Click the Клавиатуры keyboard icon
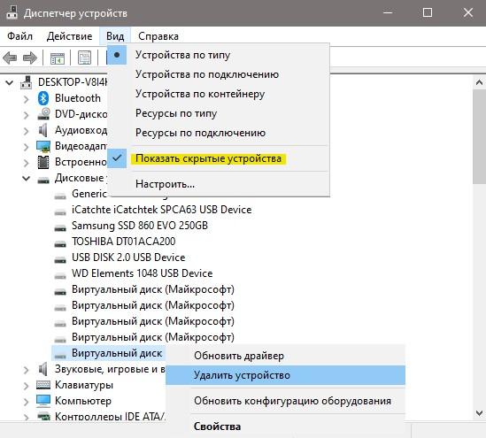This screenshot has height=438, width=486. (43, 385)
